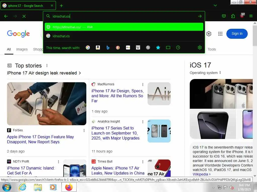Open the iPhone 17 Air Design, Specs article
257x192 pixels.
tap(117, 96)
